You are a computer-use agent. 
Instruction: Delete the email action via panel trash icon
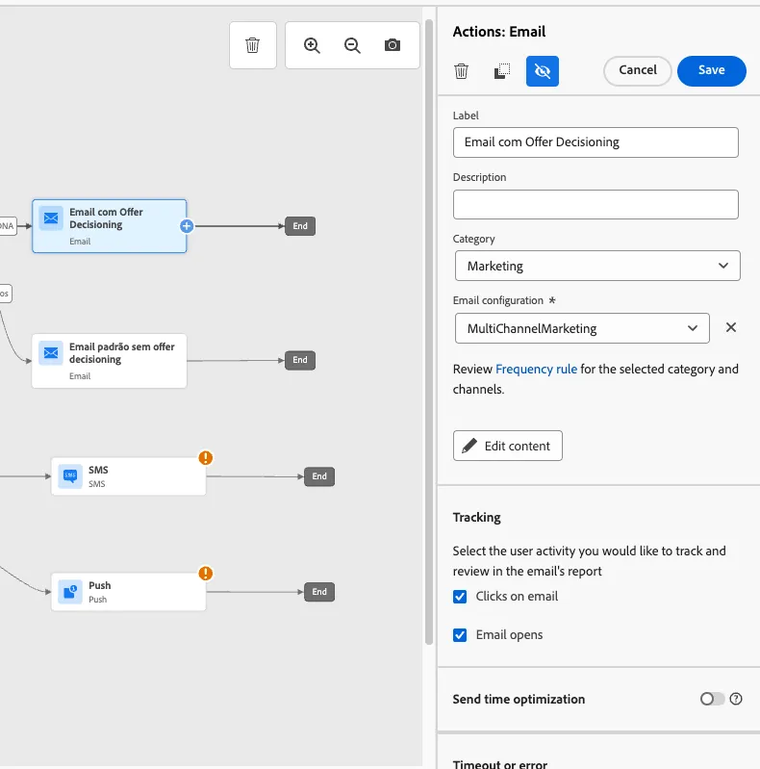(461, 71)
